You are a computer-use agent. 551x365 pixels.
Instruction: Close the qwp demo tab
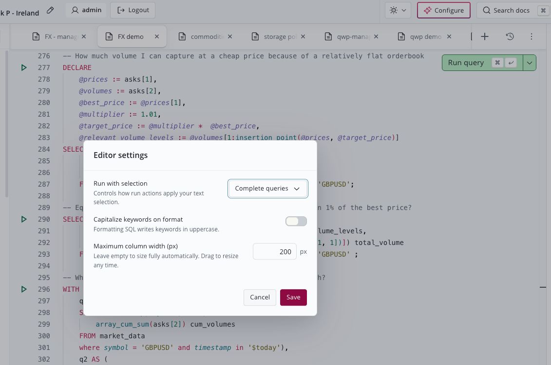coord(449,36)
